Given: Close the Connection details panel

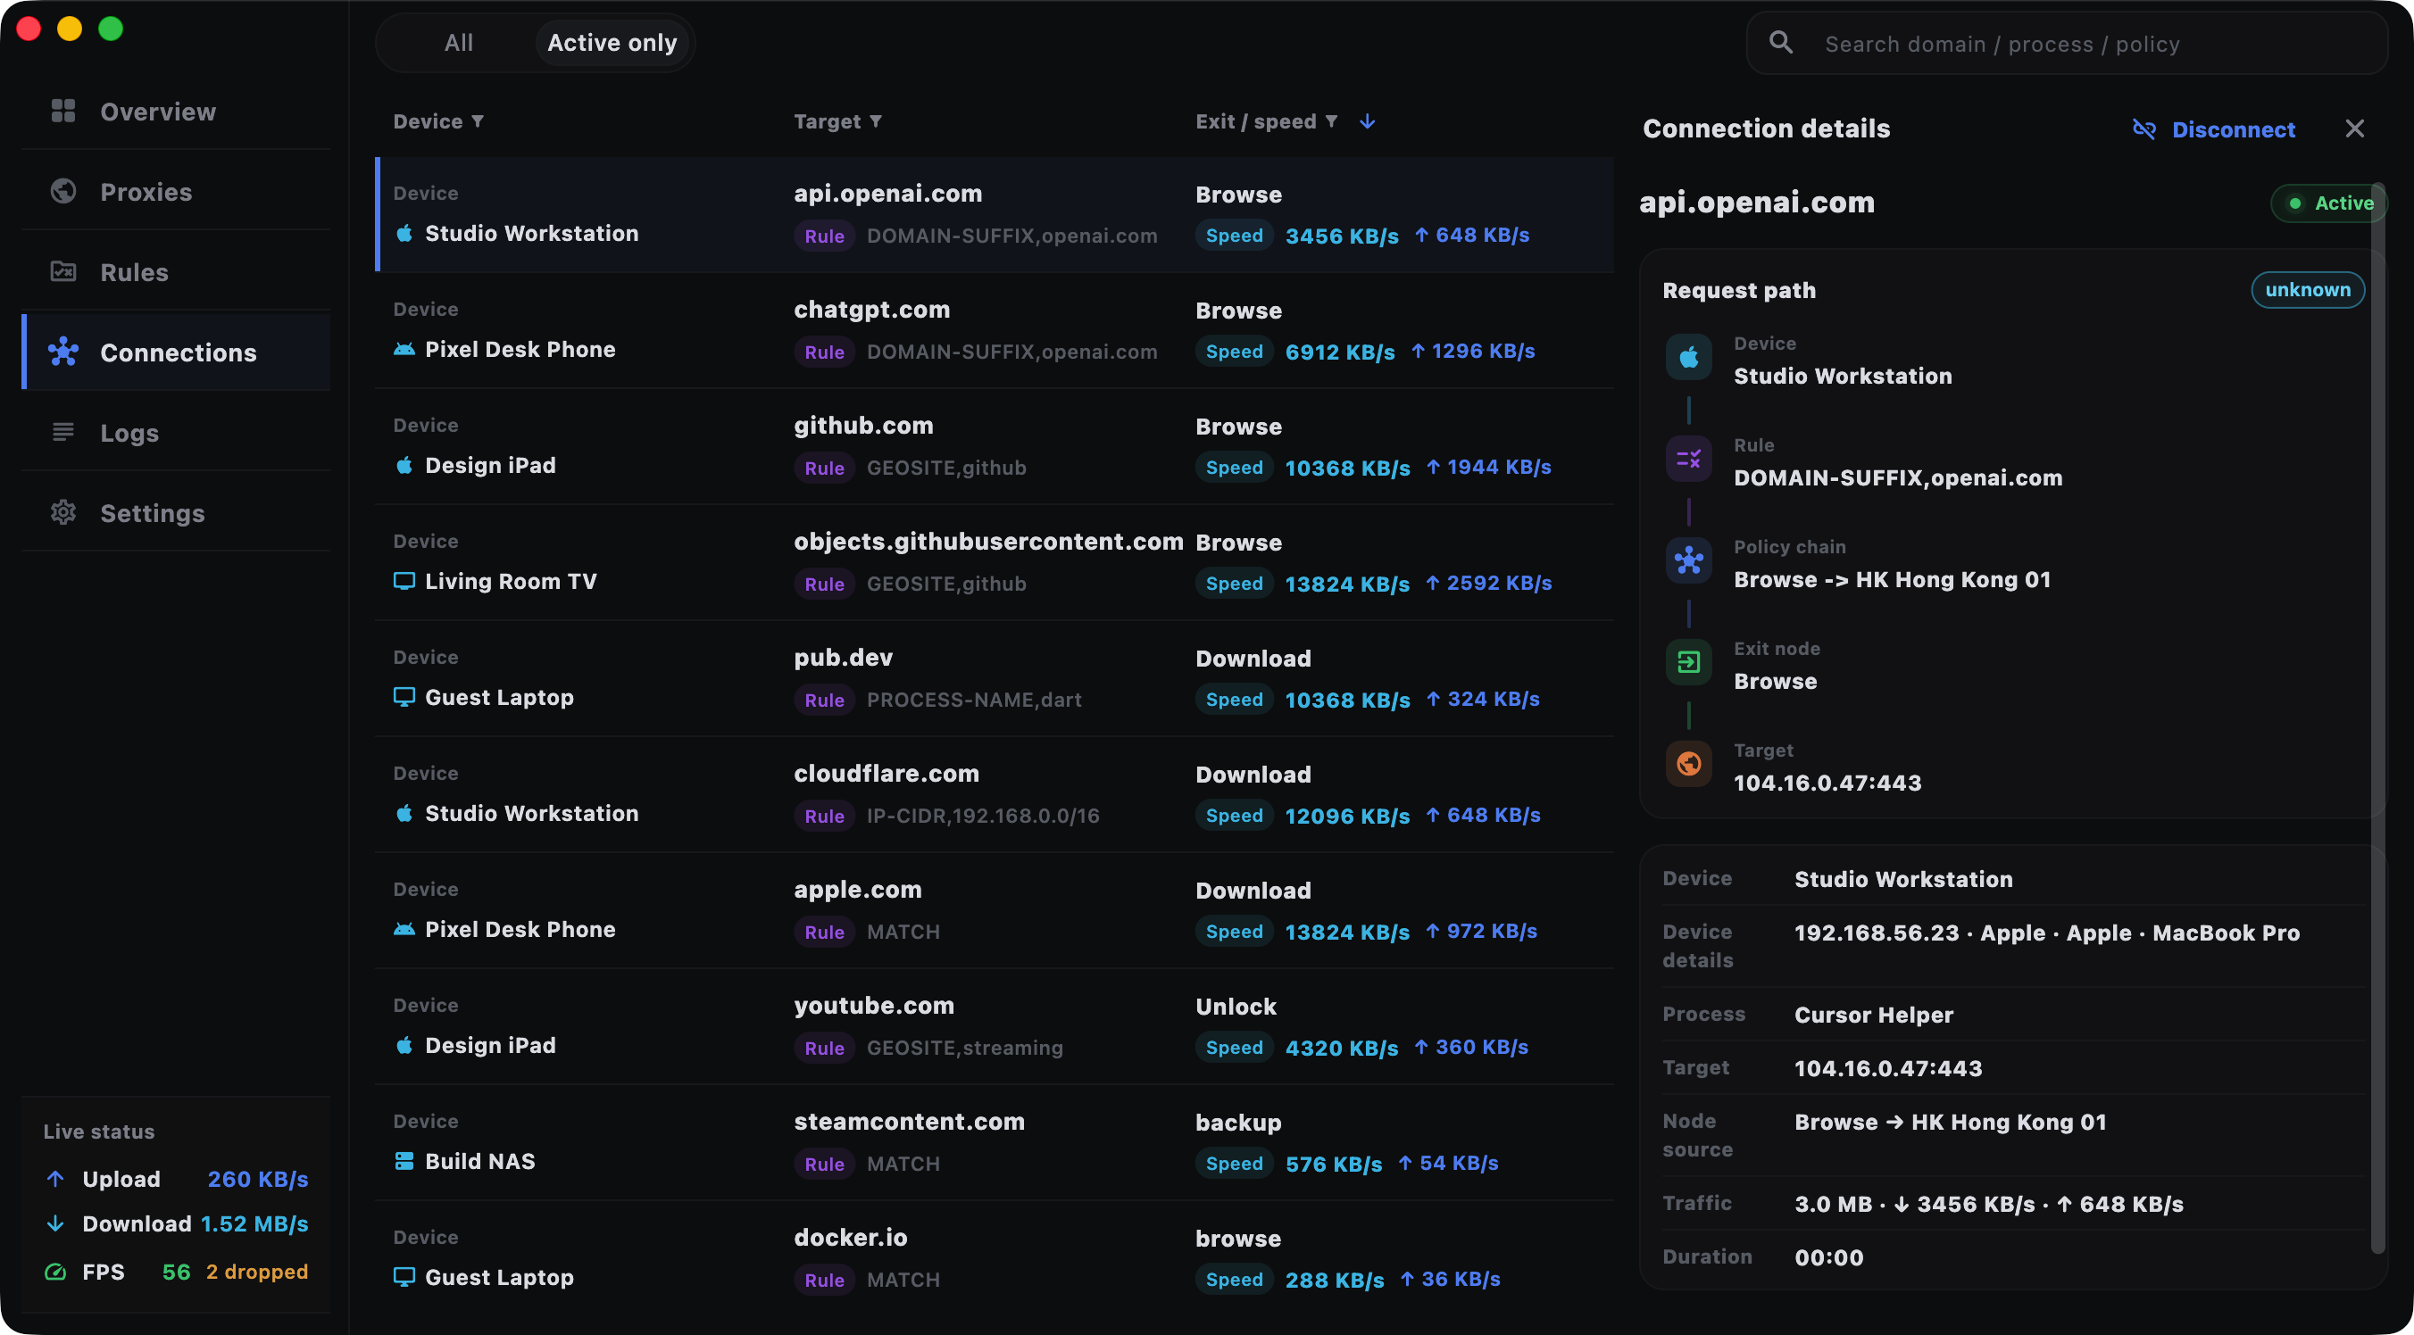Looking at the screenshot, I should 2354,129.
